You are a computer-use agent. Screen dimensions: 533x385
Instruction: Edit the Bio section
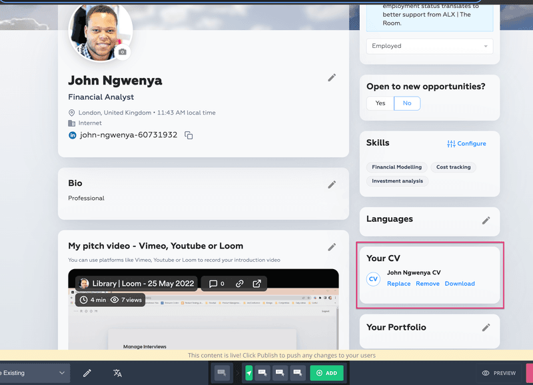[332, 185]
